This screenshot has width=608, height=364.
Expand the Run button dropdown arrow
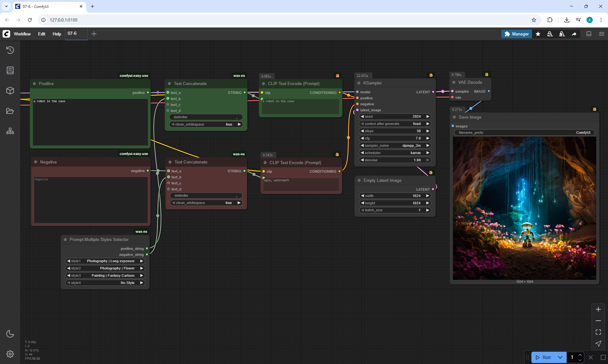560,357
